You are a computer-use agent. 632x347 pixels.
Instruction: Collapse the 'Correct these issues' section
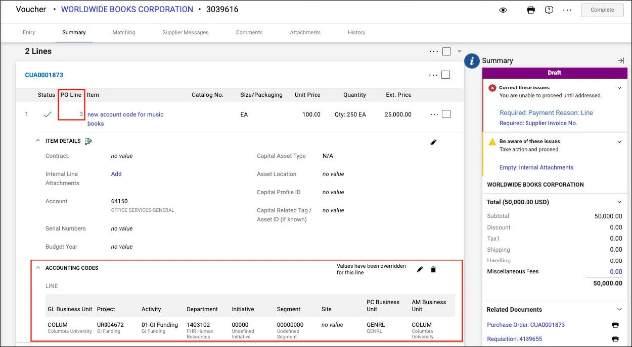pyautogui.click(x=619, y=88)
